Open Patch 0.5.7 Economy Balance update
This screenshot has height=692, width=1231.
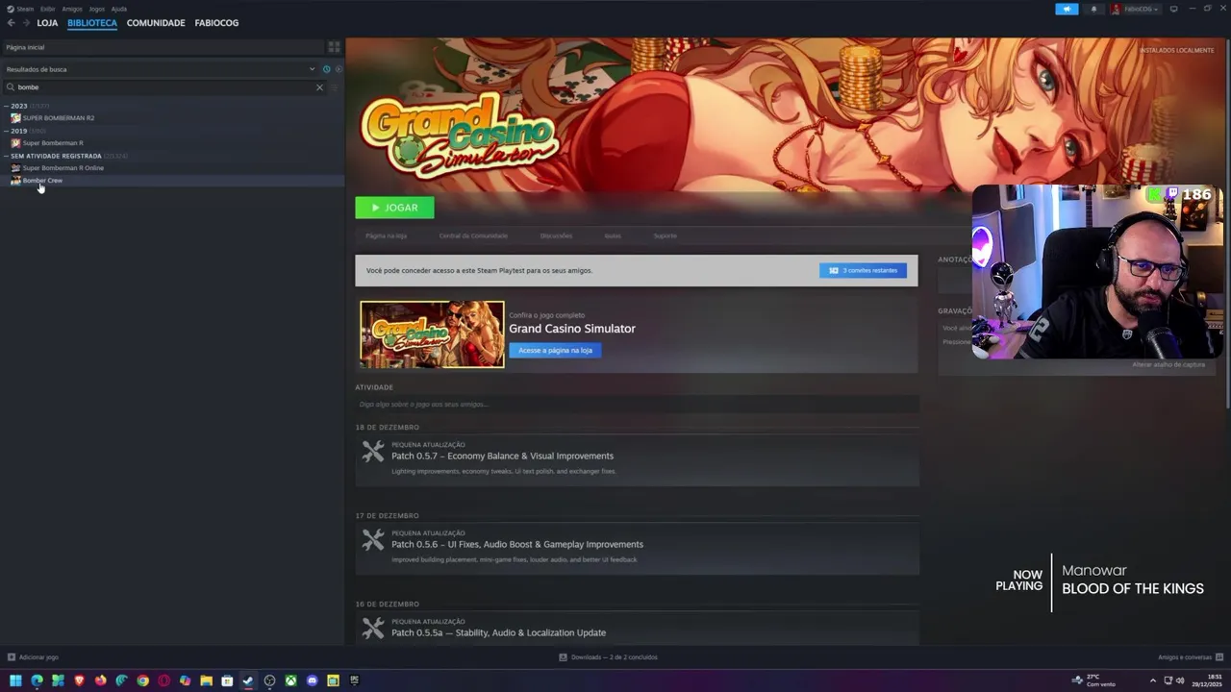pos(502,456)
